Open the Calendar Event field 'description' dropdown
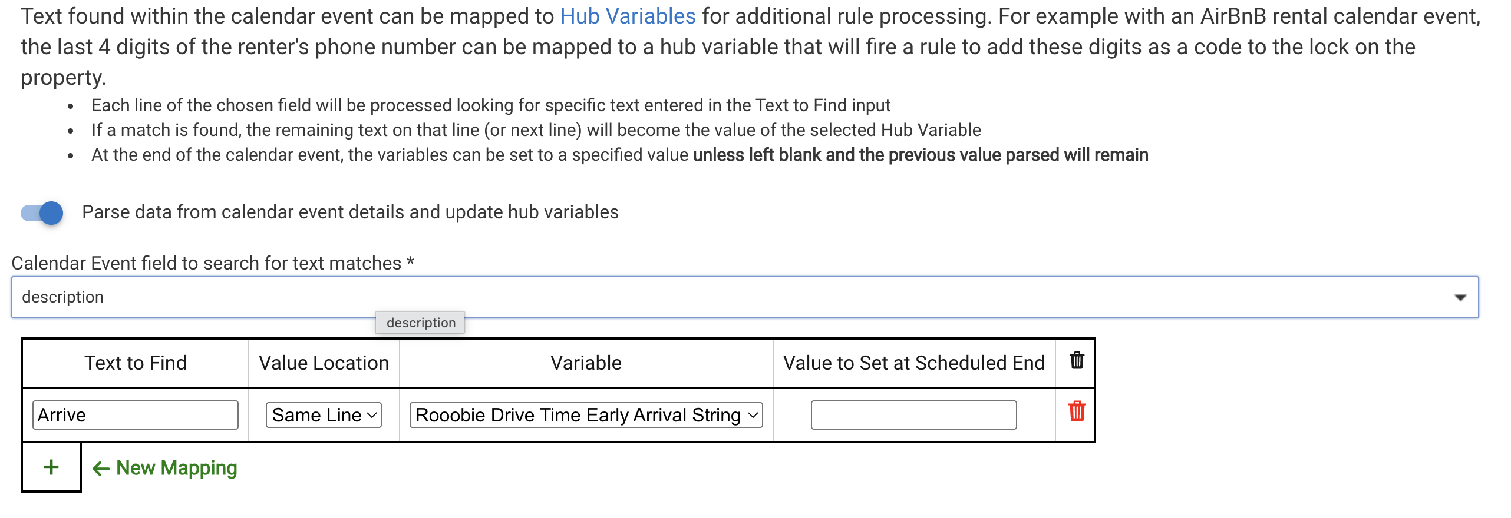 [x=744, y=297]
